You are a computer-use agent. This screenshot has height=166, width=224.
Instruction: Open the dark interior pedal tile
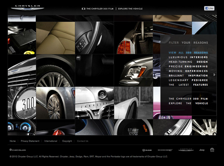(x=94, y=70)
